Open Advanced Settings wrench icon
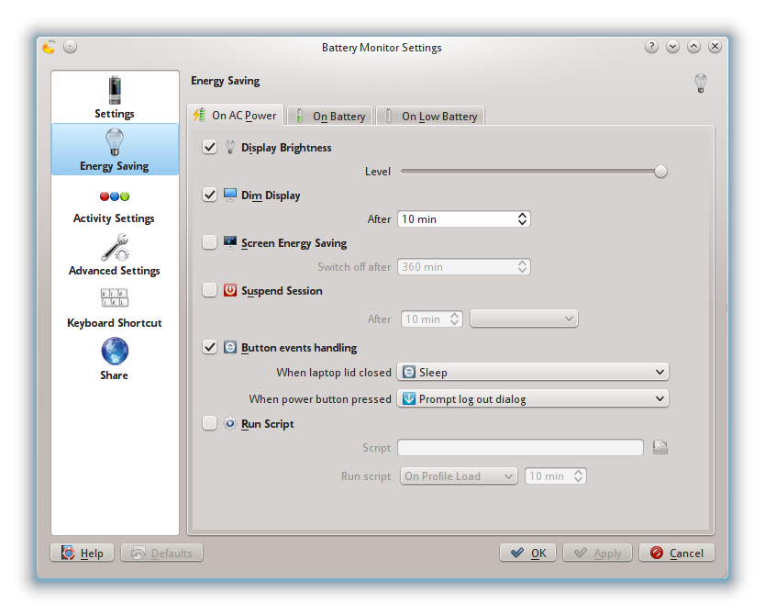The width and height of the screenshot is (765, 615). tap(115, 247)
